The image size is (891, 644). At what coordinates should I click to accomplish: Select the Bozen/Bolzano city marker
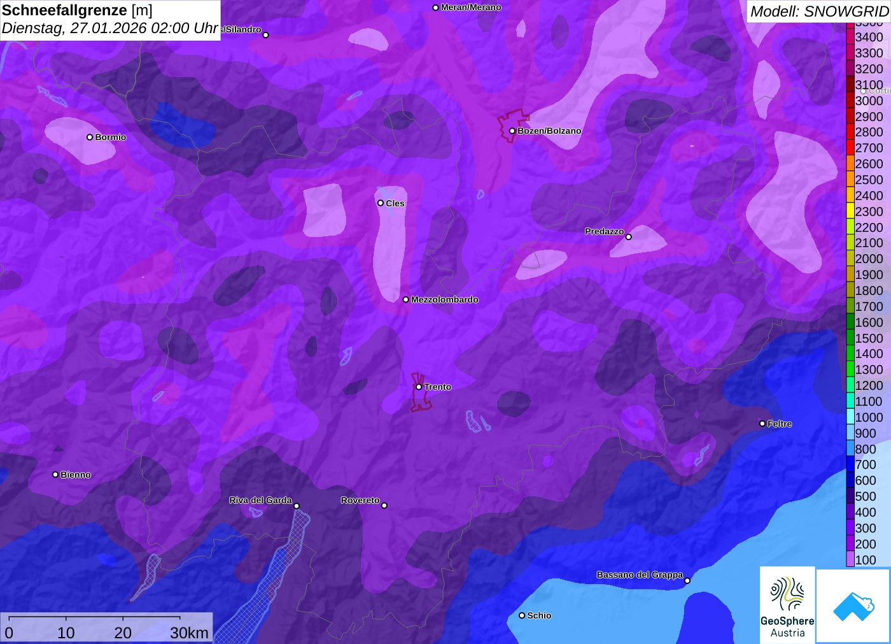512,131
